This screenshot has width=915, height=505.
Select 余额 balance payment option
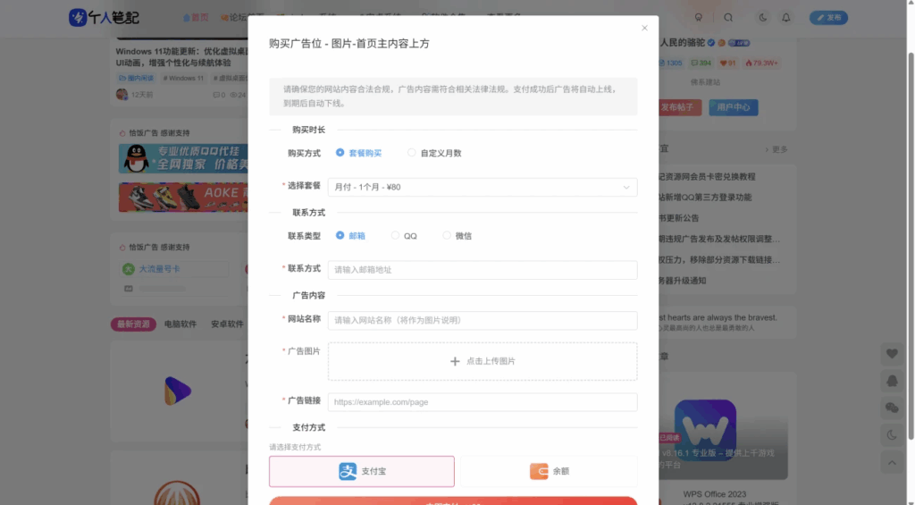(x=549, y=471)
